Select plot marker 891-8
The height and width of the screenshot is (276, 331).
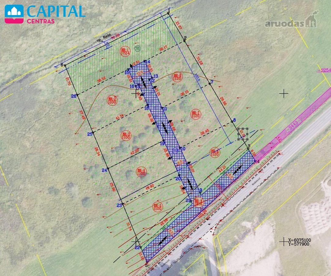(x=177, y=77)
